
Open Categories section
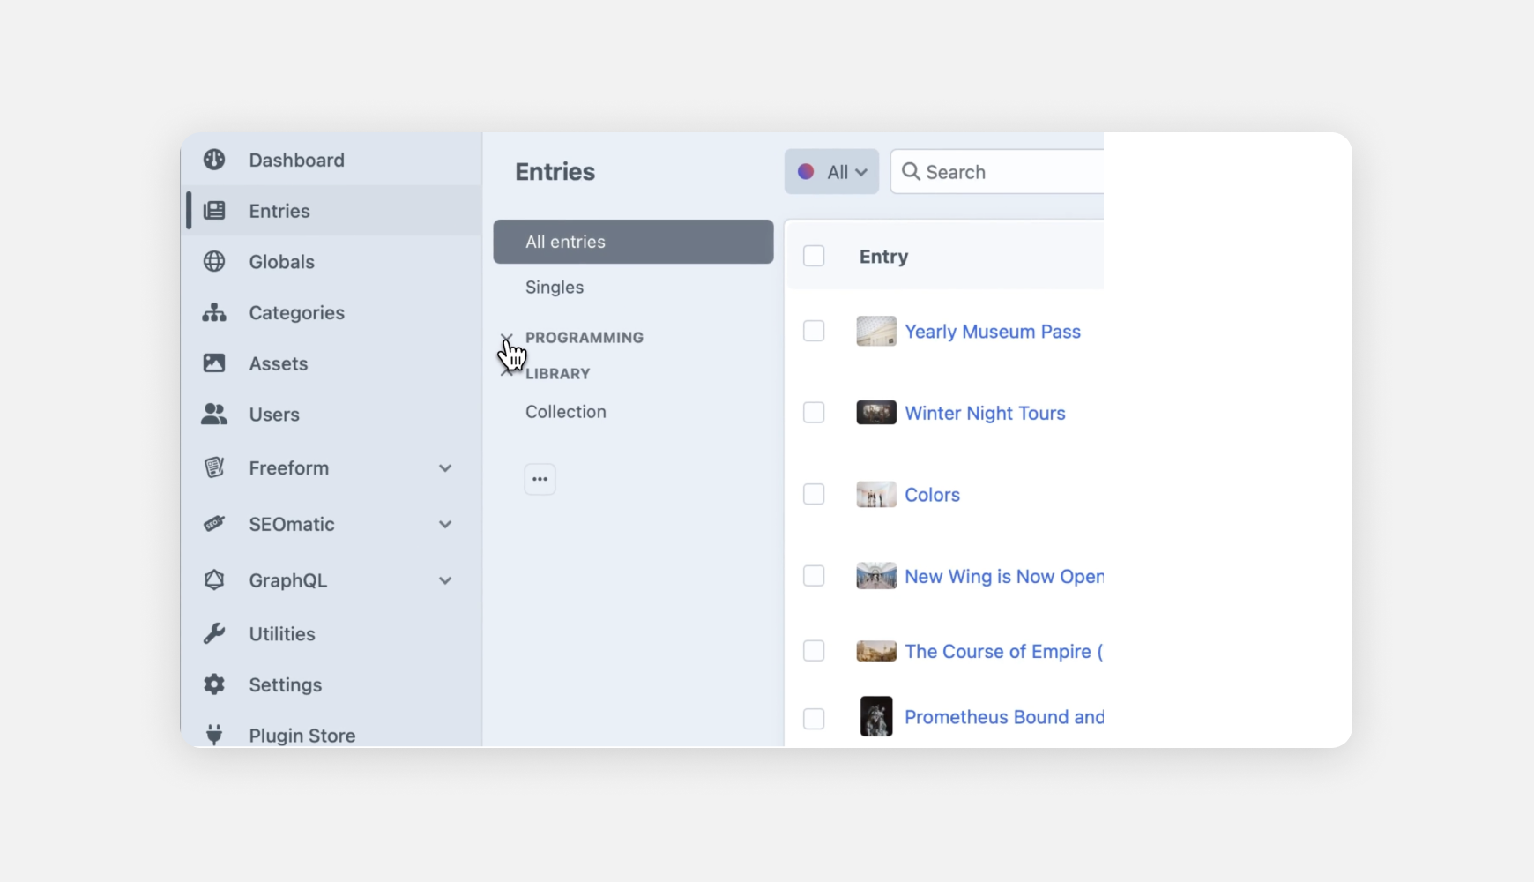(x=331, y=312)
